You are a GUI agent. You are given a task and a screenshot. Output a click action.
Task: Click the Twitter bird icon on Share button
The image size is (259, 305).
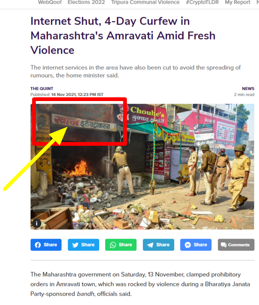(x=75, y=245)
